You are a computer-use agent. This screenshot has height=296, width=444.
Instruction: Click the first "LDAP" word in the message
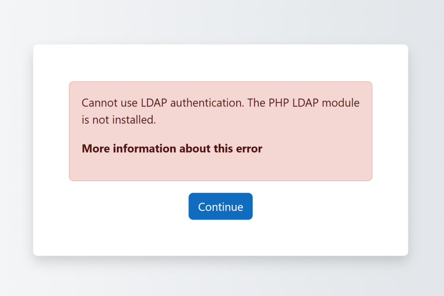click(x=154, y=103)
